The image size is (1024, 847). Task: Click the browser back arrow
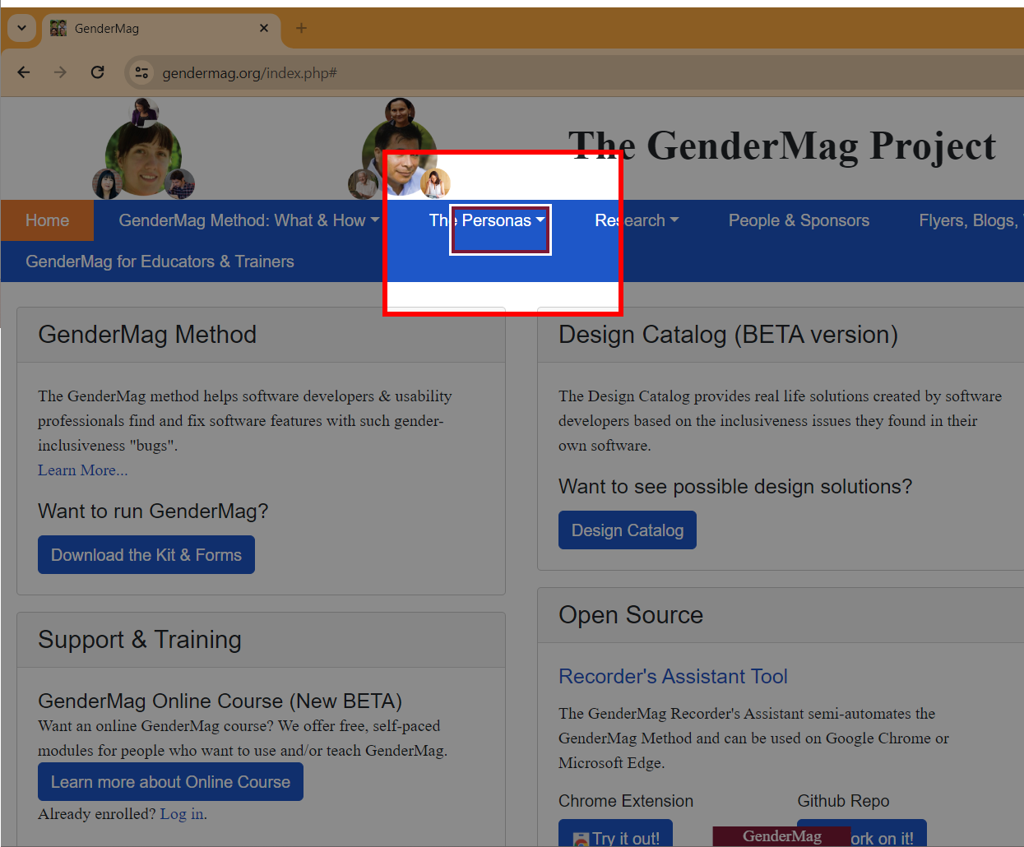point(24,72)
